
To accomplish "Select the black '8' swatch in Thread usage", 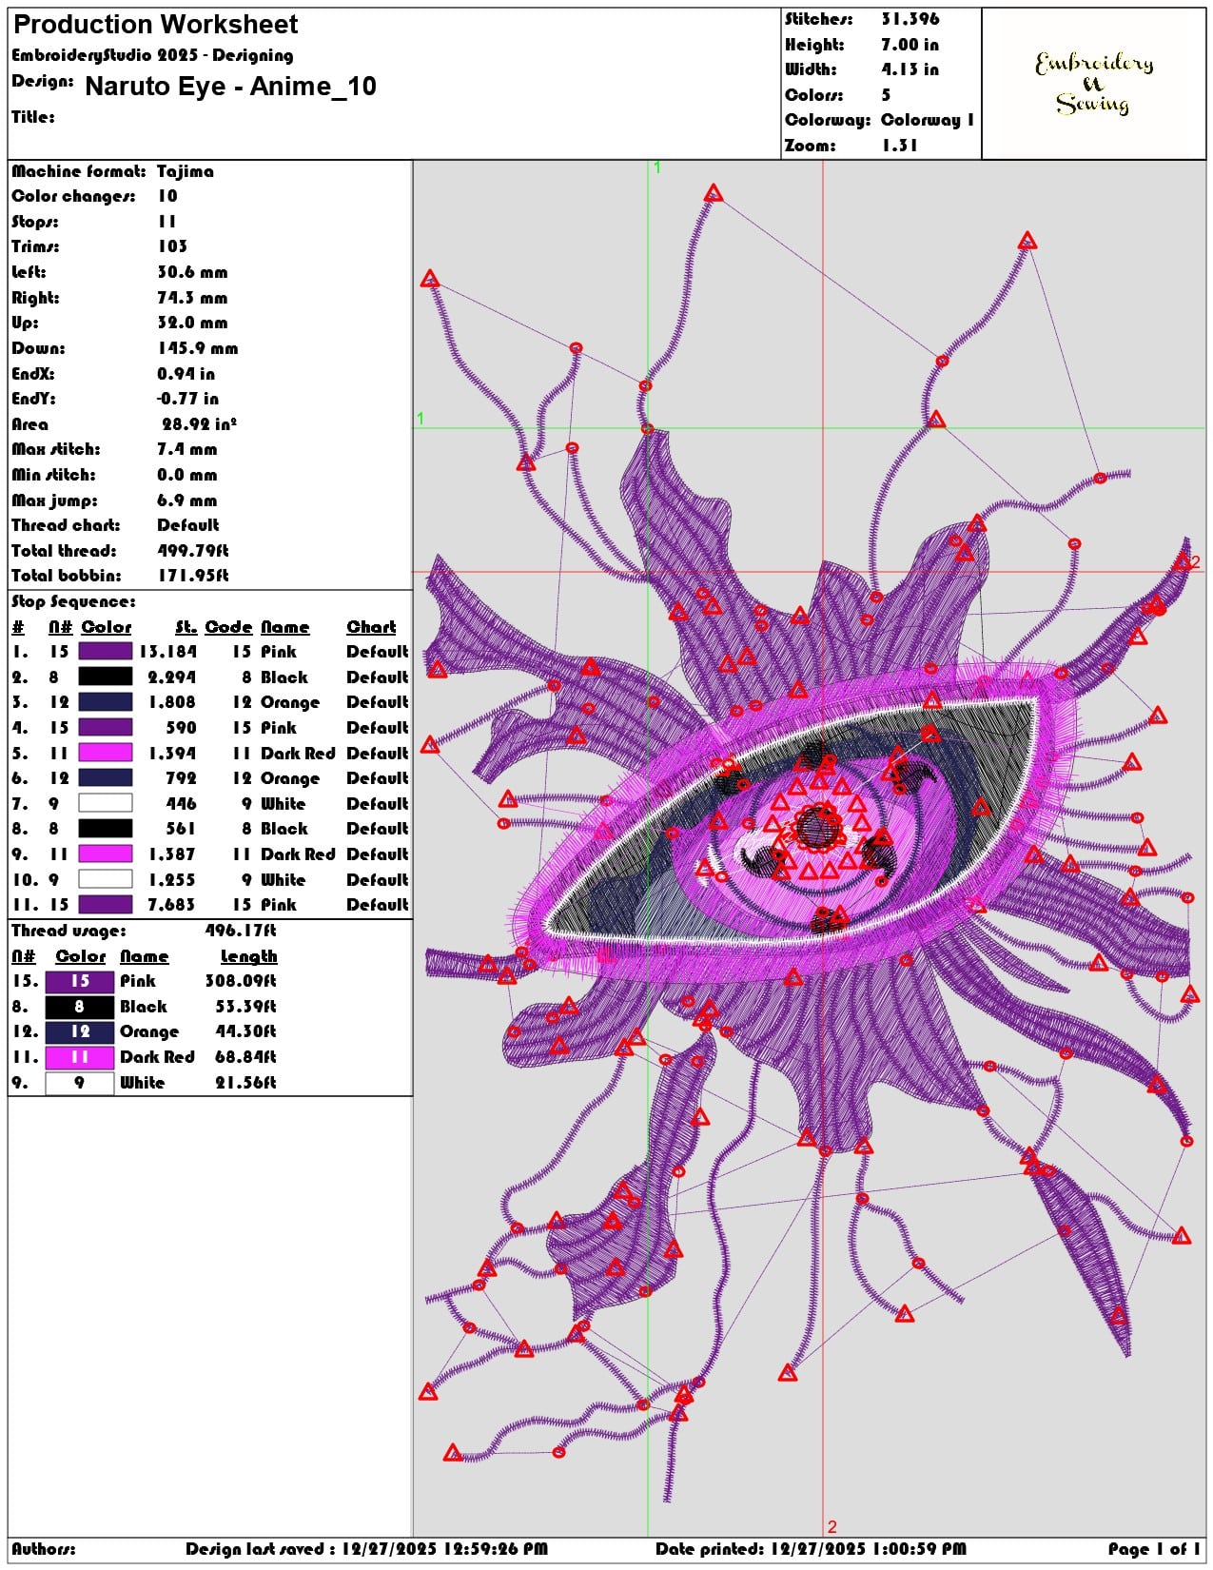I will [x=80, y=1007].
